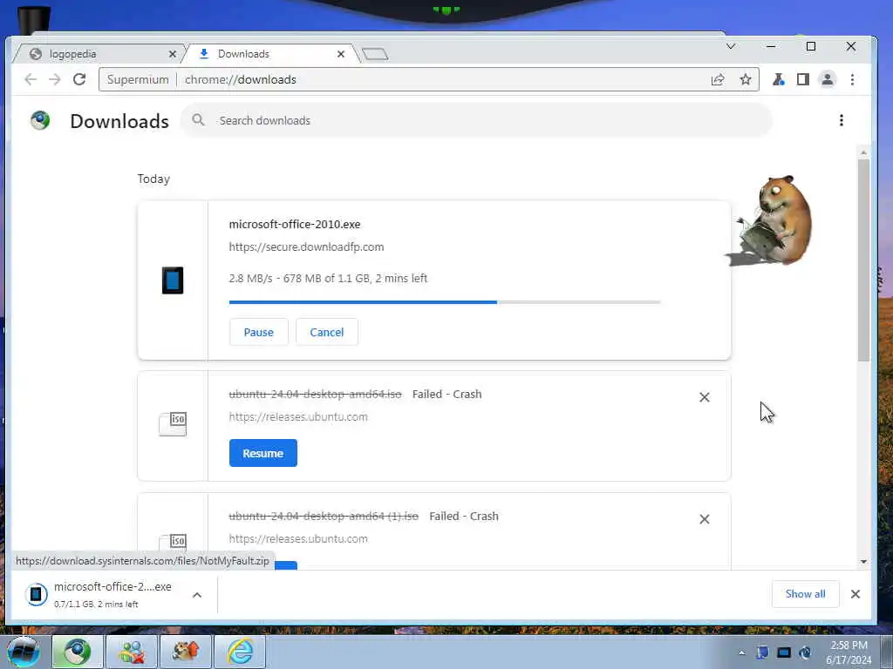Click the forward navigation arrow
Image resolution: width=893 pixels, height=669 pixels.
click(x=55, y=79)
